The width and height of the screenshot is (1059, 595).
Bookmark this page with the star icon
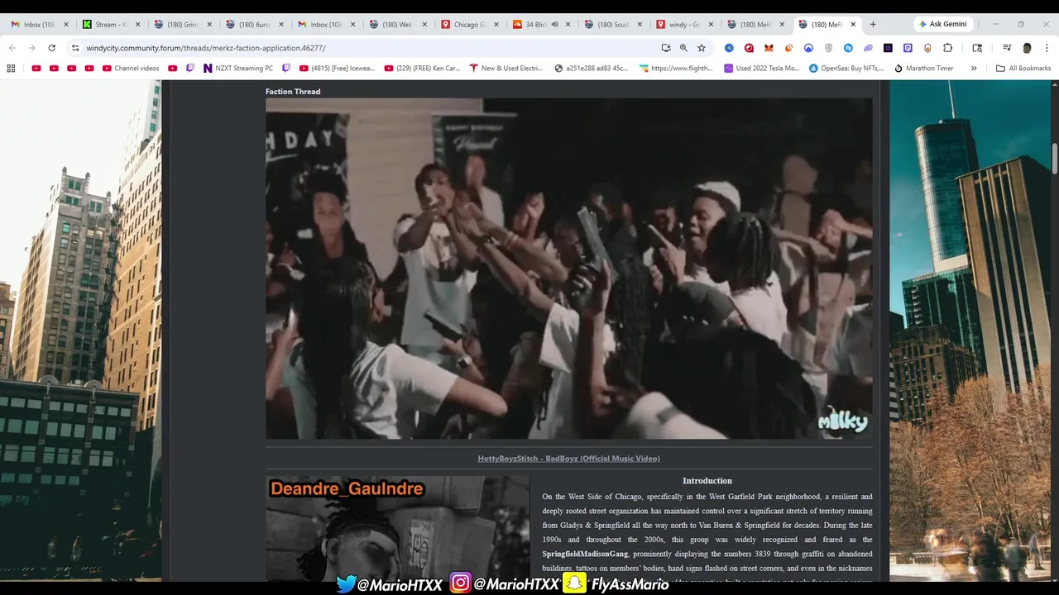click(x=702, y=48)
